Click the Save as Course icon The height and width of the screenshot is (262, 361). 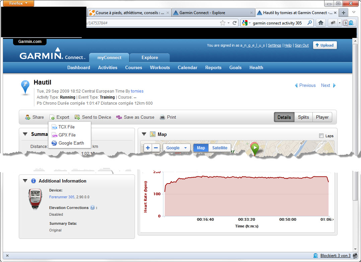point(119,117)
